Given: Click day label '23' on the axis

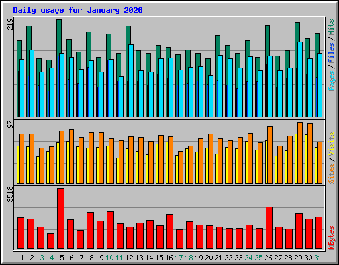Looking at the screenshot, I should click(x=238, y=258).
